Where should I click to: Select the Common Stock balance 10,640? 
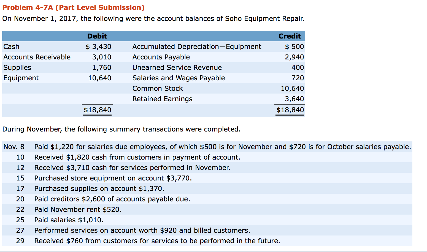(x=292, y=88)
